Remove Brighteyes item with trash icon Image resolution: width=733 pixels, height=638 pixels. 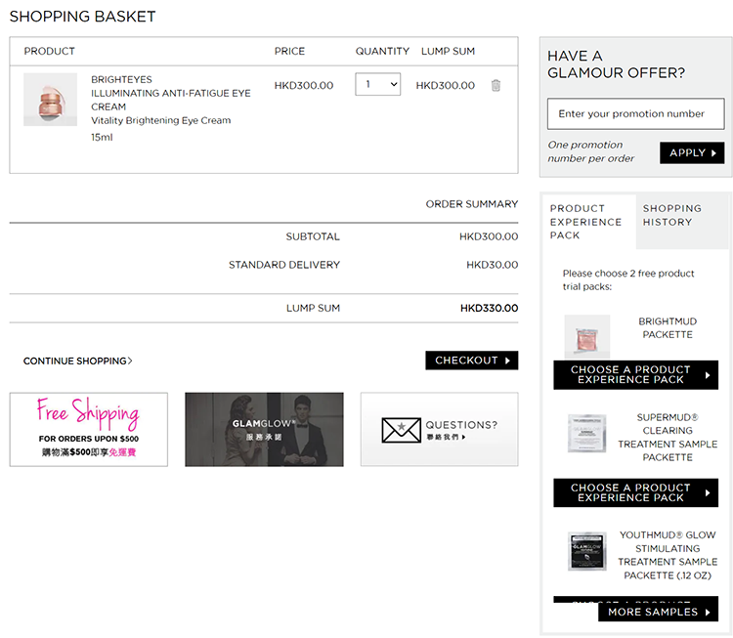[x=496, y=86]
